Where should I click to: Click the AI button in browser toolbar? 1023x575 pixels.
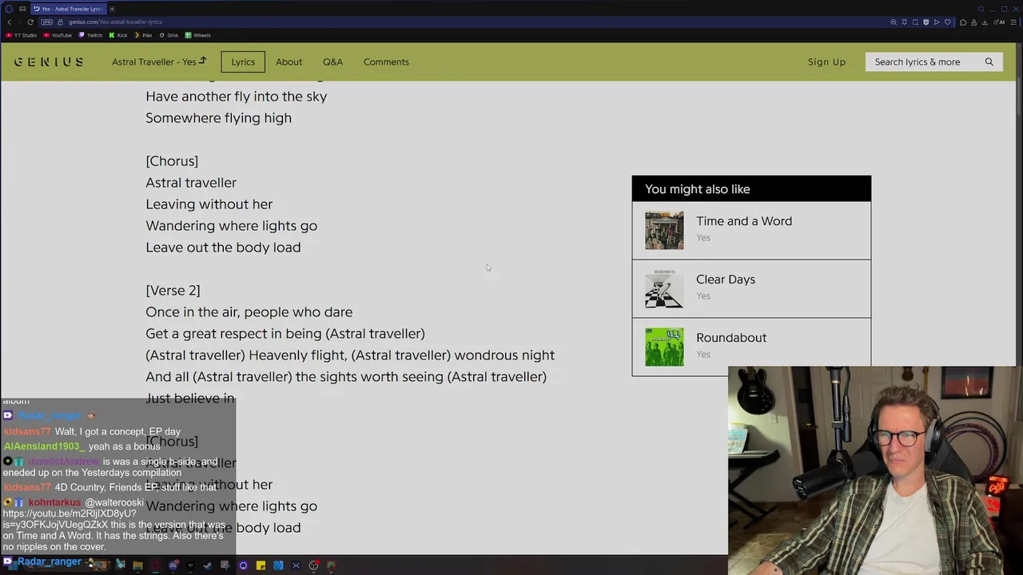999,22
